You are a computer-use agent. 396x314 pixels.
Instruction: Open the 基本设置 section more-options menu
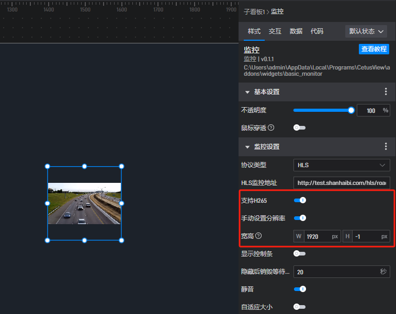[x=386, y=91]
